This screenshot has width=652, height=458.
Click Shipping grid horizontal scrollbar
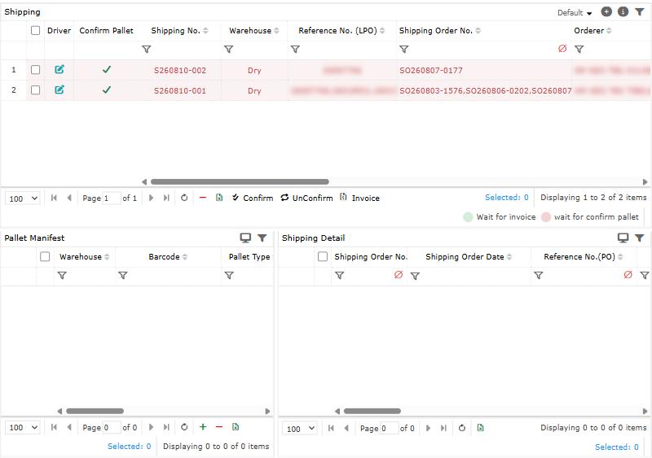[240, 181]
